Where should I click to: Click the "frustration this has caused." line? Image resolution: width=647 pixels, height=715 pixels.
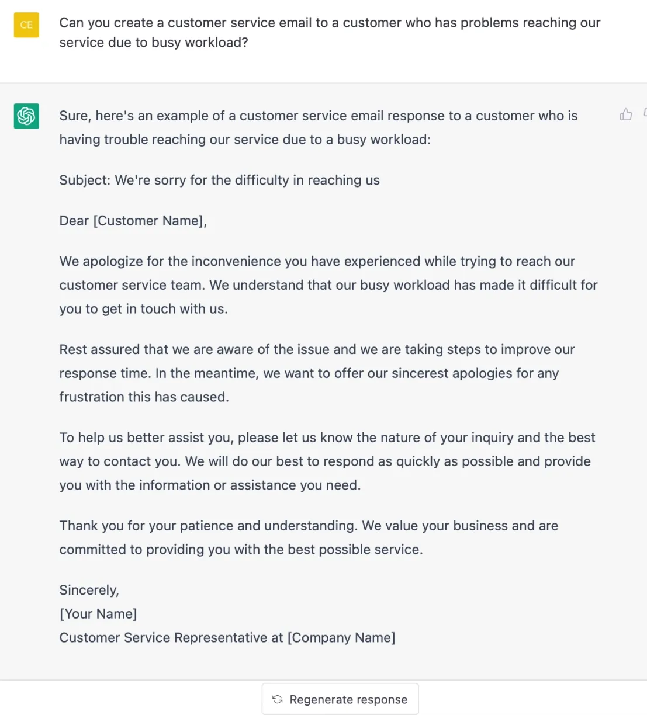pyautogui.click(x=144, y=397)
